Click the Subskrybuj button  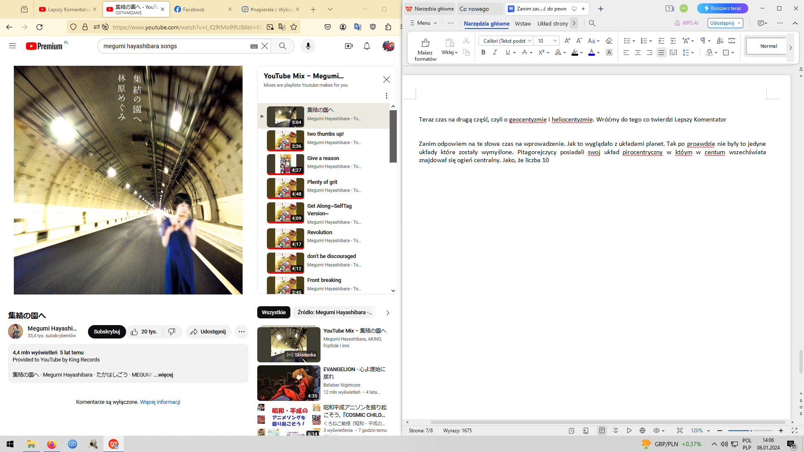(106, 332)
